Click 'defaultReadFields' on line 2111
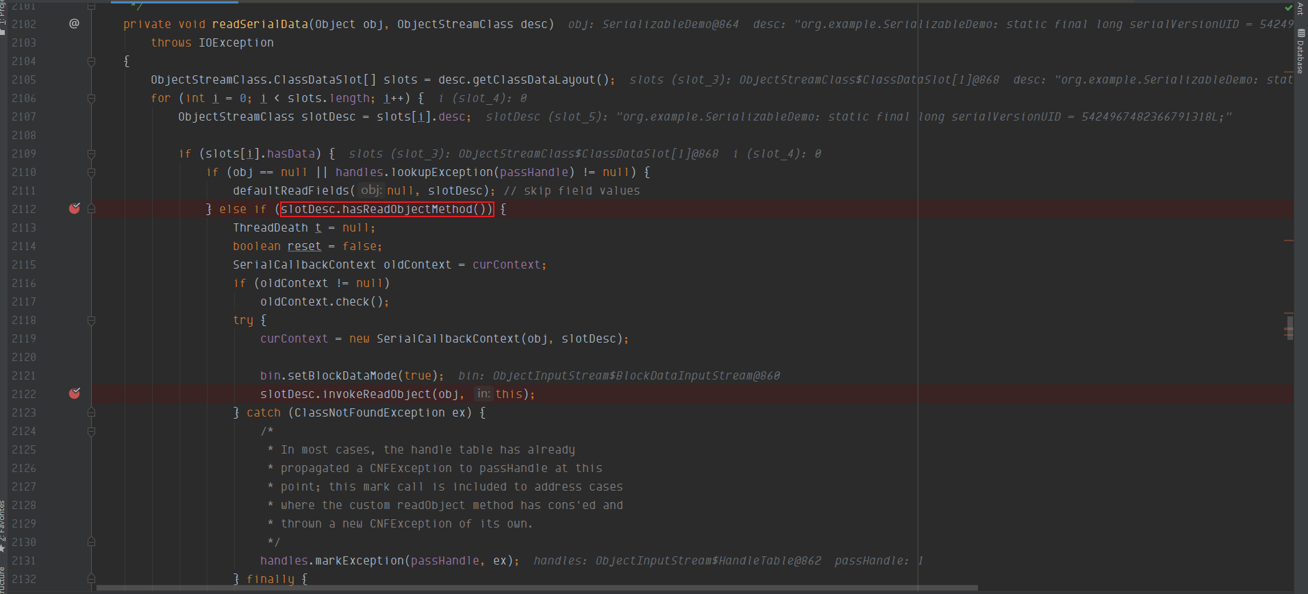 click(x=291, y=190)
